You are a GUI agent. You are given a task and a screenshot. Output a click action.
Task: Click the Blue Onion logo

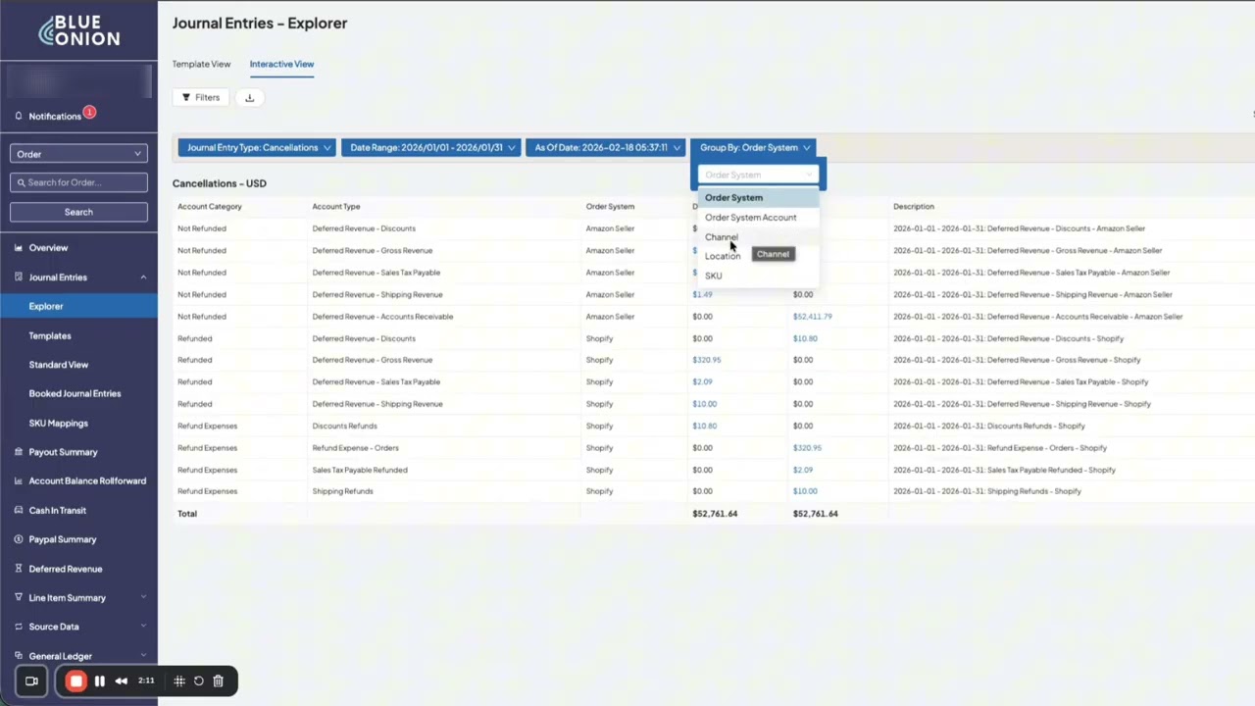coord(79,30)
